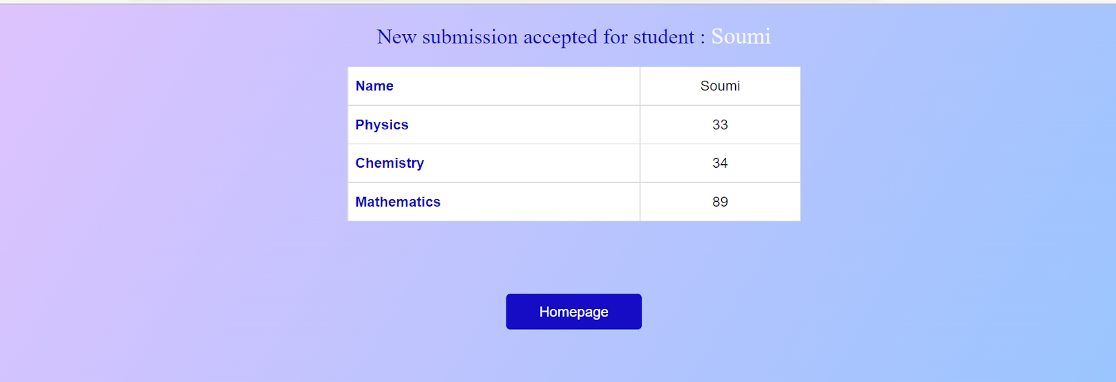Click the word "New" in the heading

click(x=396, y=37)
